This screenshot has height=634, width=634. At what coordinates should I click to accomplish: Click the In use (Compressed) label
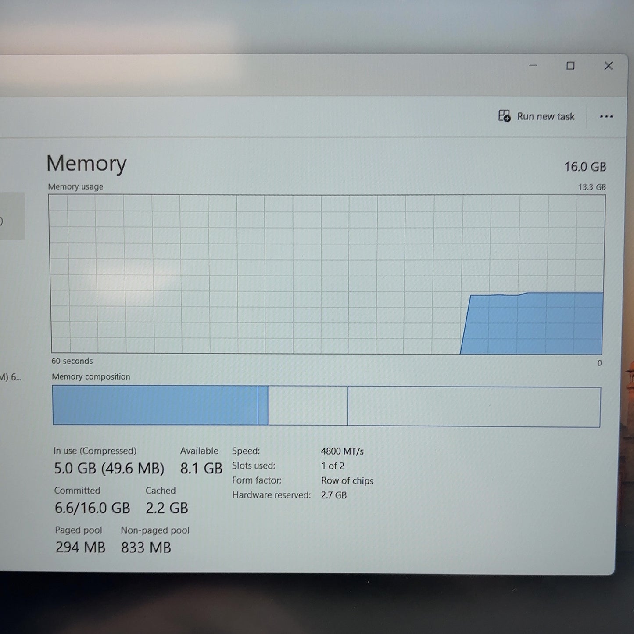coord(95,451)
